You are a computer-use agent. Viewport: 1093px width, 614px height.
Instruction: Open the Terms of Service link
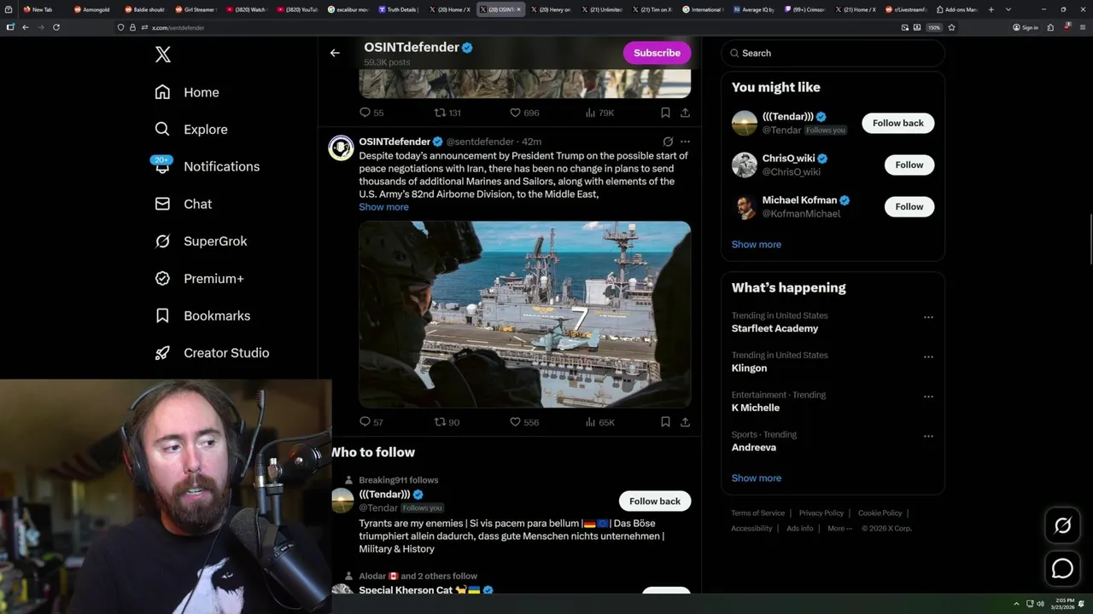(757, 513)
